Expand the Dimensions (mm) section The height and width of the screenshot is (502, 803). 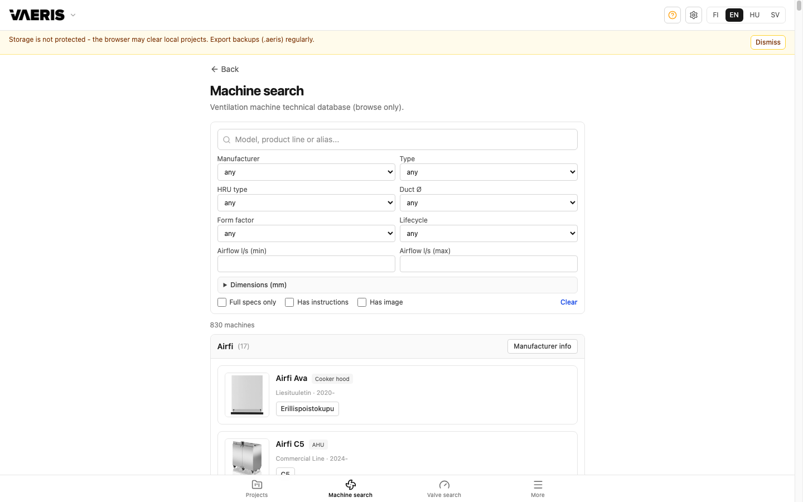398,285
